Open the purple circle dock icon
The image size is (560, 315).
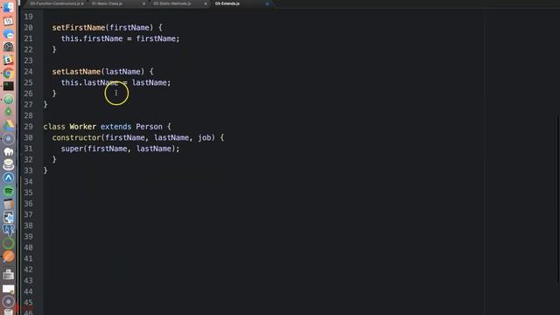(8, 138)
